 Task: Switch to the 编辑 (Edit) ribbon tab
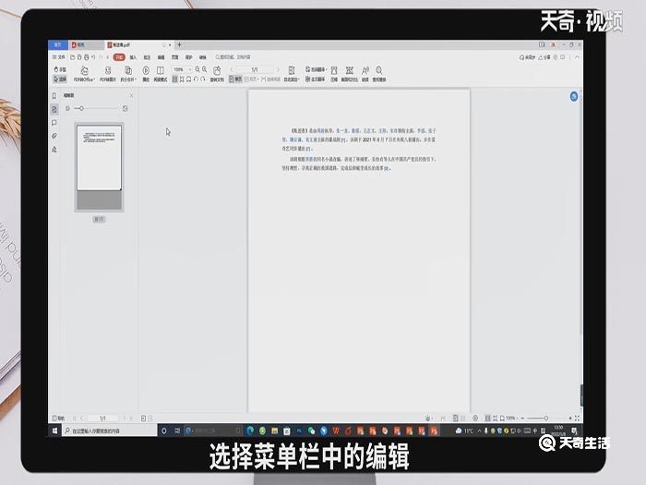pos(161,57)
